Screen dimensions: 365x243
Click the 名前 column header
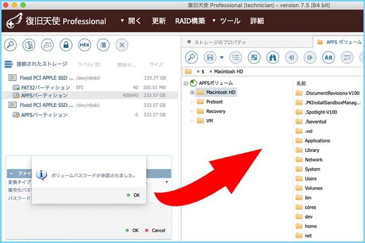pos(301,84)
